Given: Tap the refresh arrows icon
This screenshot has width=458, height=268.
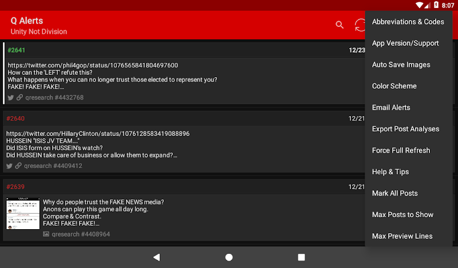Looking at the screenshot, I should point(360,25).
